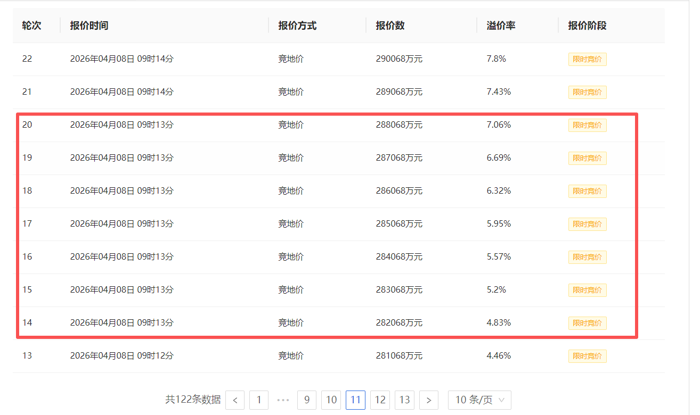Go to the next page arrow
Screen dimensions: 700x415
[429, 400]
